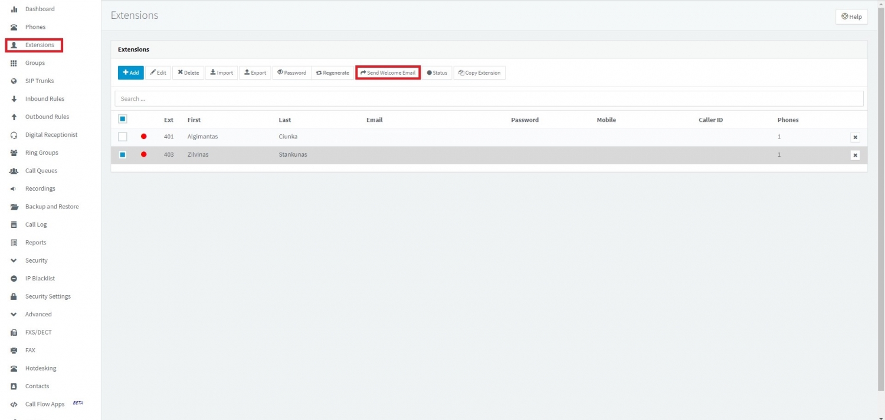The image size is (885, 420).
Task: Click the Regenerate button
Action: coord(332,73)
